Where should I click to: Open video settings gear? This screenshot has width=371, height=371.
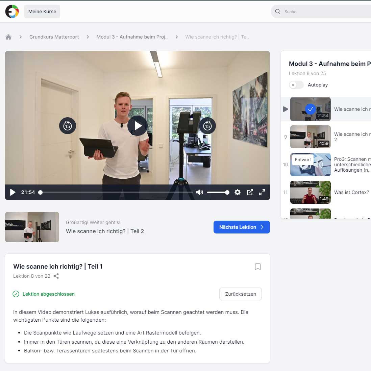(238, 192)
